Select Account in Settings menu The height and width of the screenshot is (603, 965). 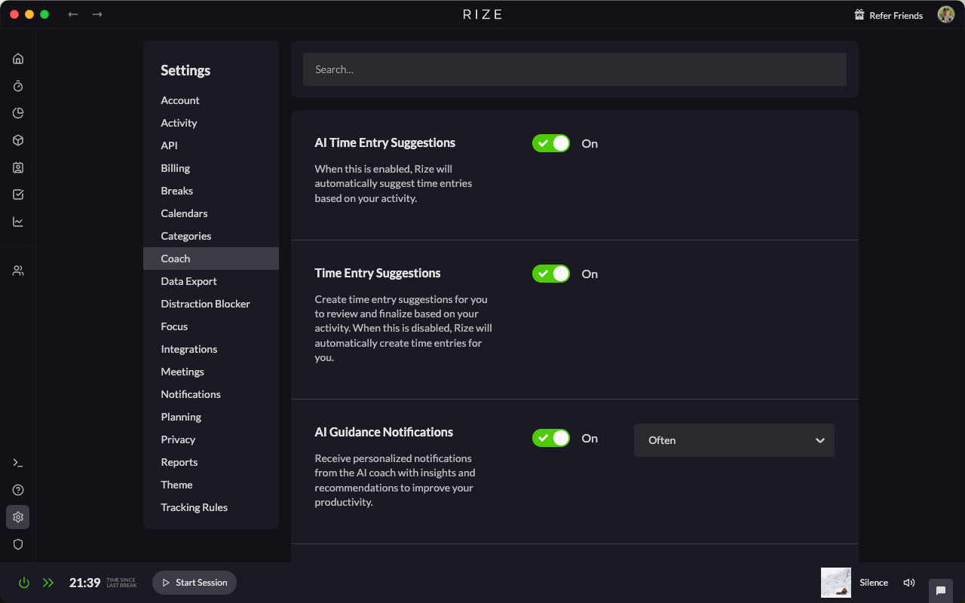pyautogui.click(x=211, y=100)
